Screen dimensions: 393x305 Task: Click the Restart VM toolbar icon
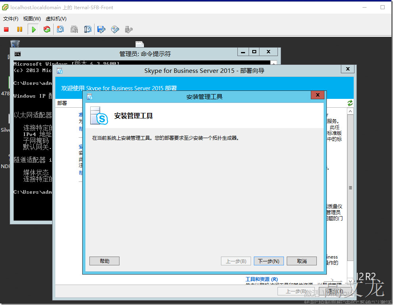47,30
